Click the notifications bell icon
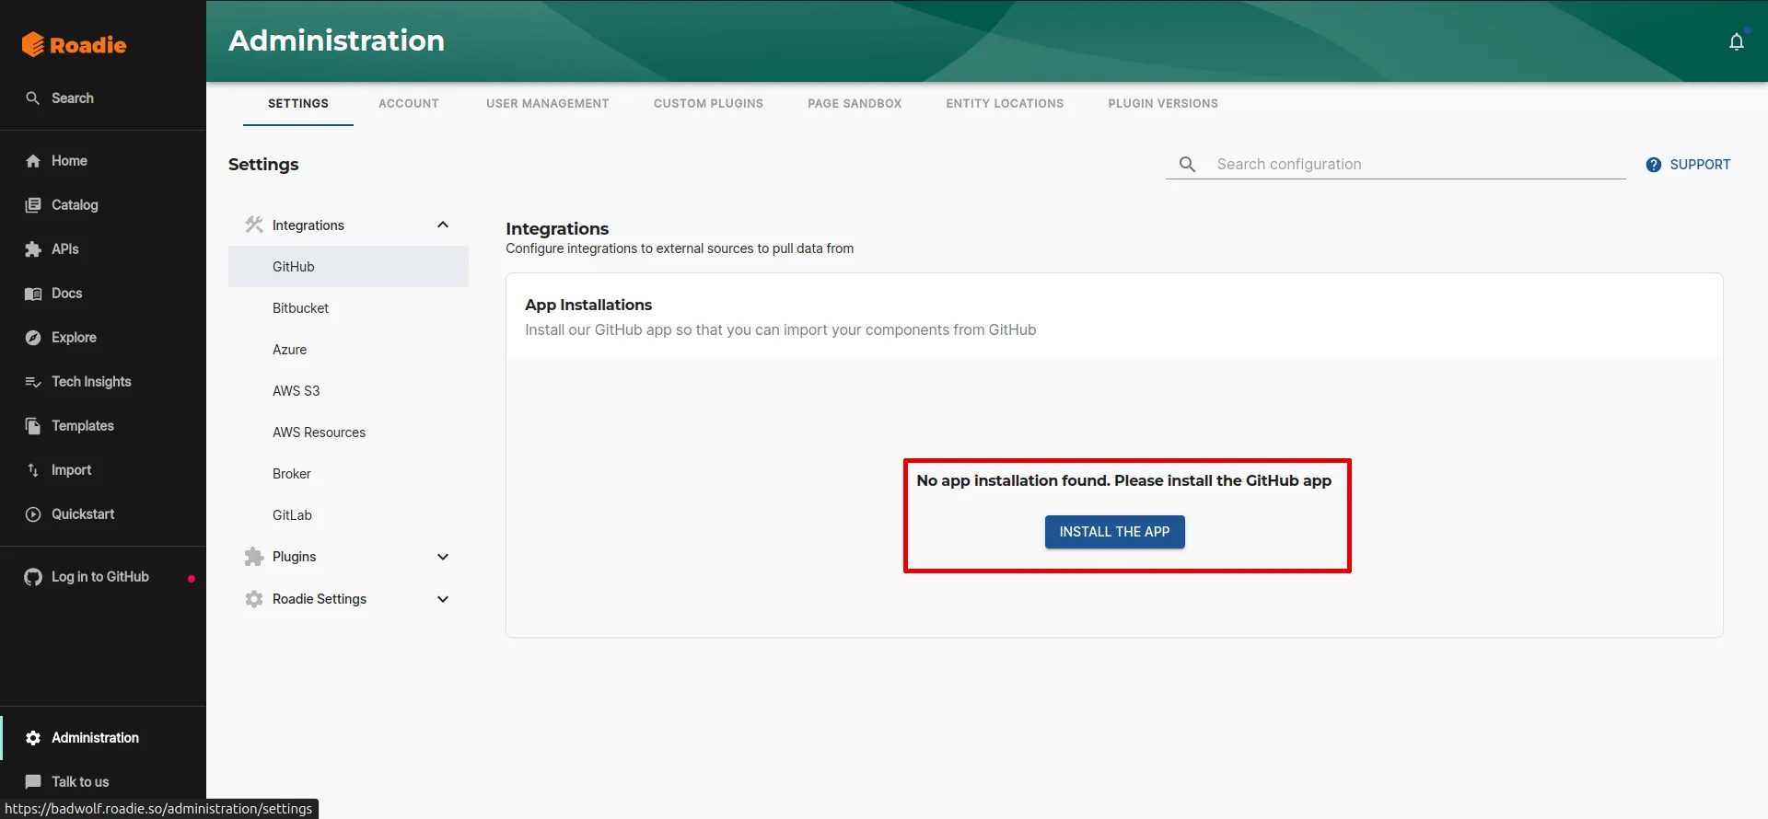The height and width of the screenshot is (819, 1768). pos(1736,41)
